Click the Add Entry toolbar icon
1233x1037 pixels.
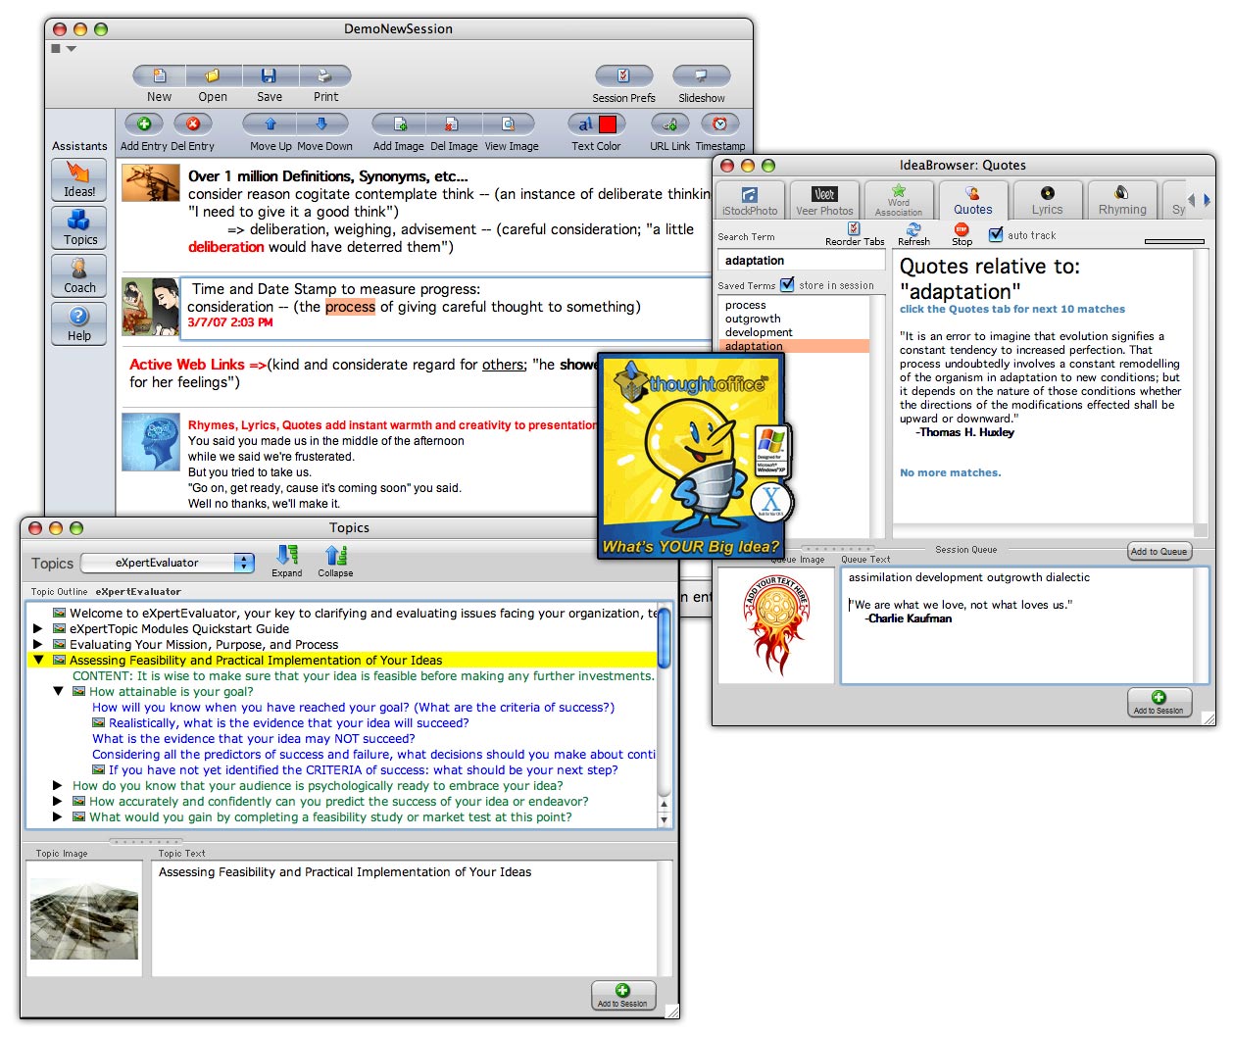tap(144, 124)
